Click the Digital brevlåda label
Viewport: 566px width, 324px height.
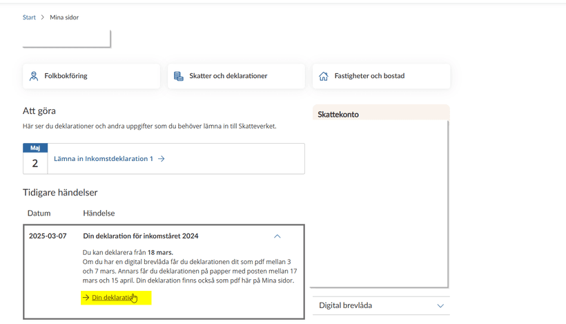345,305
